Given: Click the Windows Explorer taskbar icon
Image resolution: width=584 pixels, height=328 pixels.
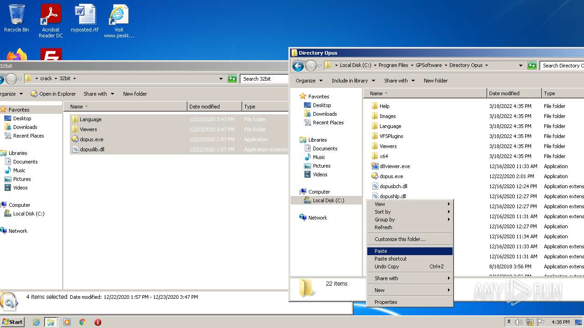Looking at the screenshot, I should [51, 322].
